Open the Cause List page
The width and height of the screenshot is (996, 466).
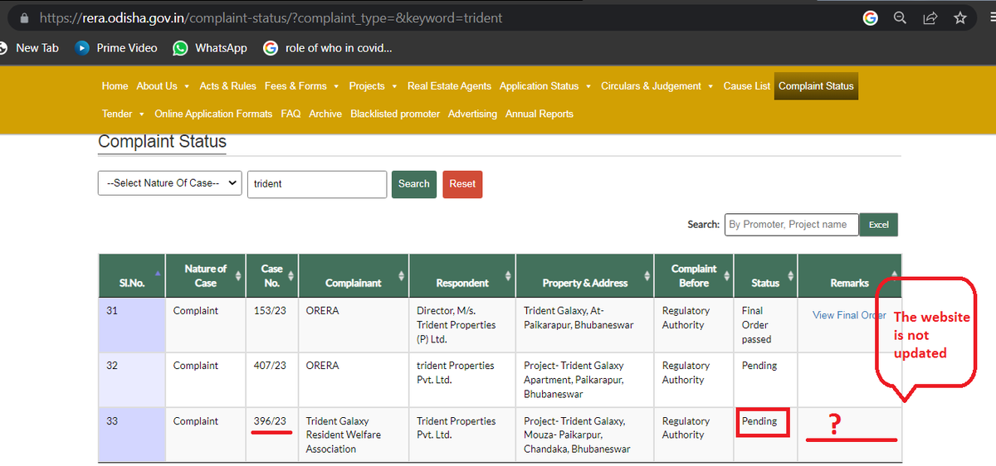[747, 86]
